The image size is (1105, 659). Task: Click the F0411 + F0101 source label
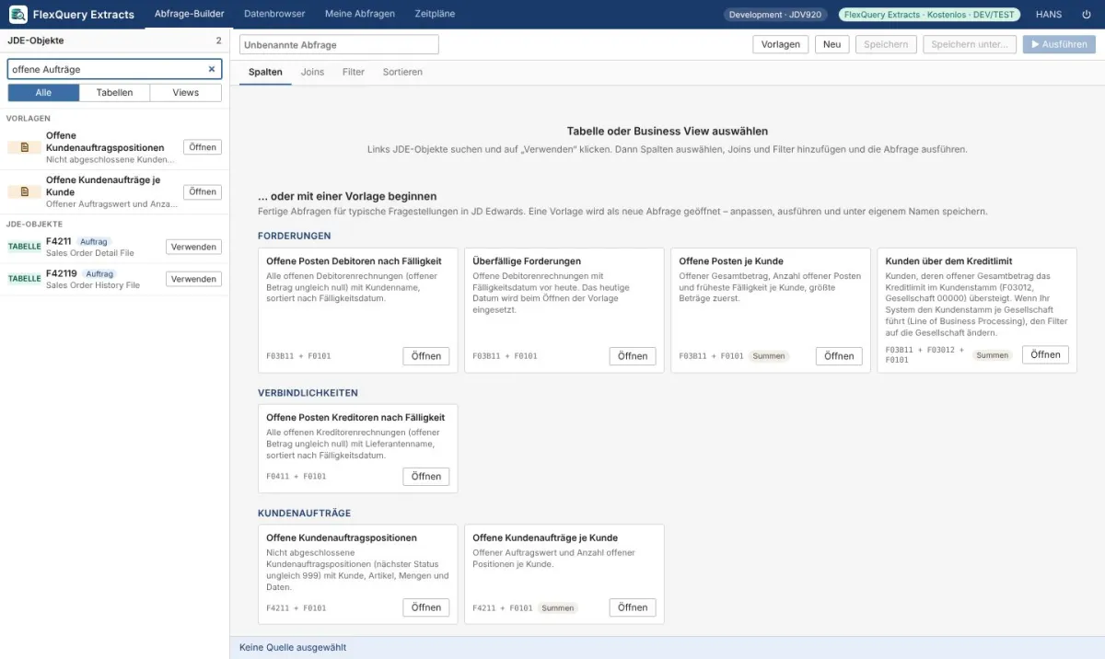click(297, 476)
